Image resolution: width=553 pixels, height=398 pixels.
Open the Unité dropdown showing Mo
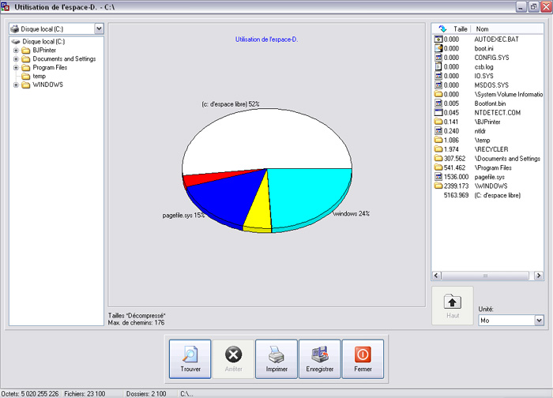point(539,320)
